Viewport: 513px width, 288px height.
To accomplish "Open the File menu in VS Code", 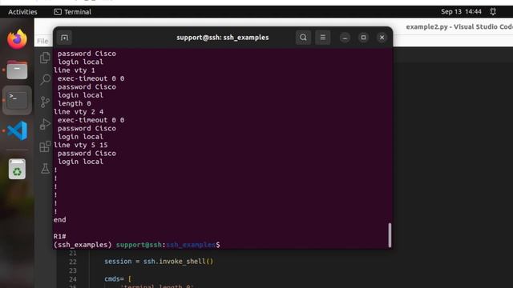I will tap(42, 41).
